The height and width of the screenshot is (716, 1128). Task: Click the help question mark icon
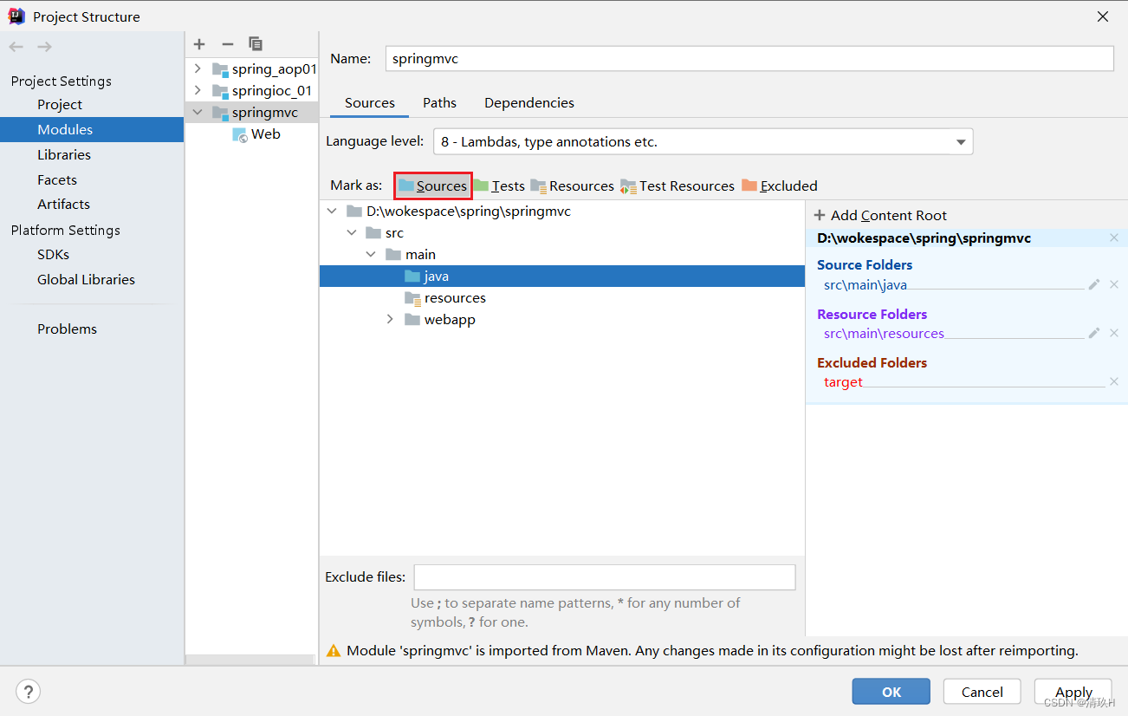click(29, 691)
